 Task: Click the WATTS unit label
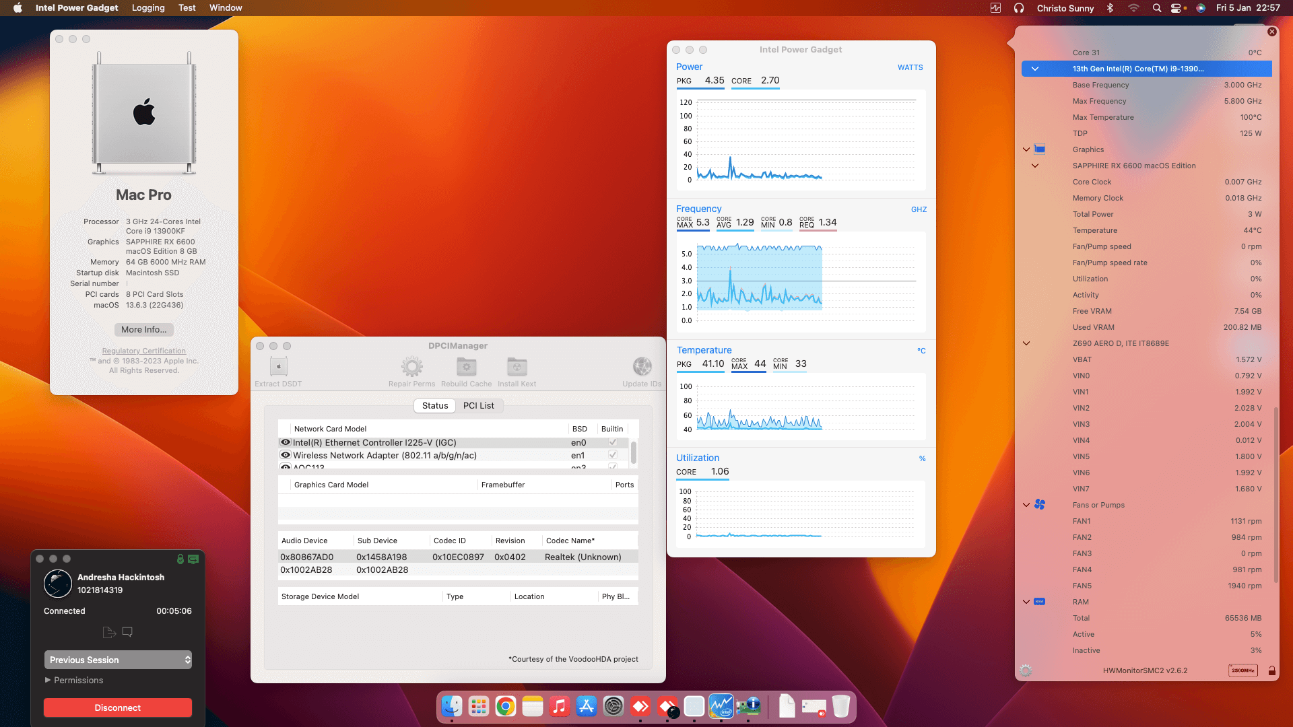[x=910, y=67]
